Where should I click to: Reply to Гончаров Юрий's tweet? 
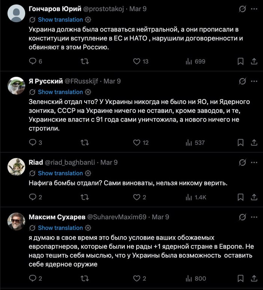point(33,61)
